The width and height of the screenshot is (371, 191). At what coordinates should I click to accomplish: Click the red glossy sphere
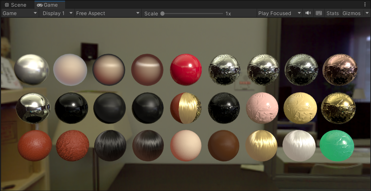click(x=186, y=70)
